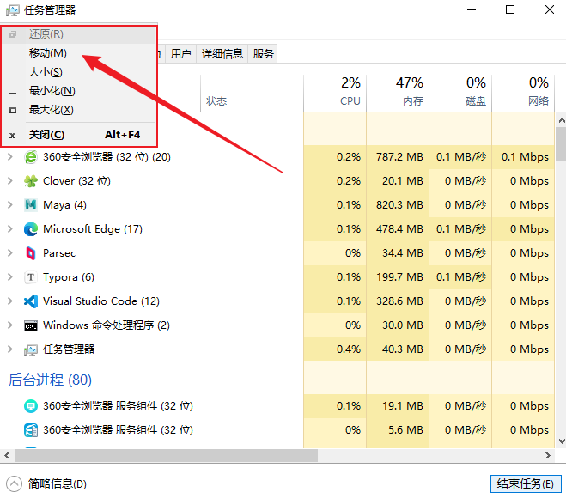Click the 478.4 MB memory cell
This screenshot has height=504, width=566.
tap(399, 229)
